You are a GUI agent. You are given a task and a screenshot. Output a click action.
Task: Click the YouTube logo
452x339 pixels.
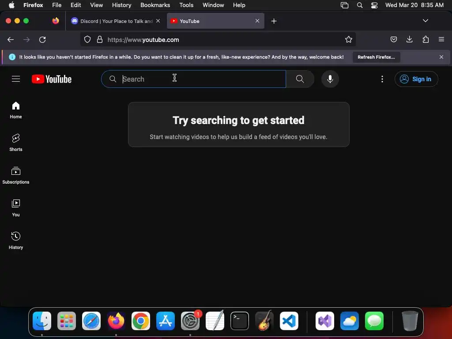tap(52, 79)
